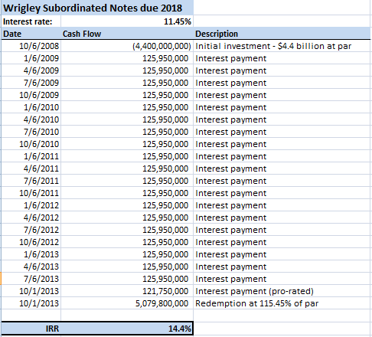Select the date cell 7/6/2011
The image size is (372, 337).
31,181
